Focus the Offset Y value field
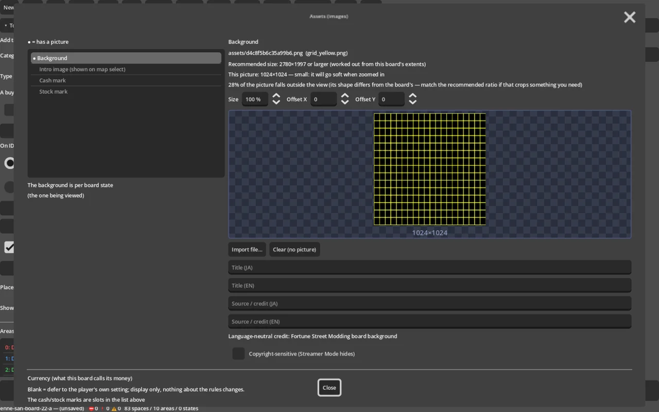The image size is (659, 412). pos(391,99)
